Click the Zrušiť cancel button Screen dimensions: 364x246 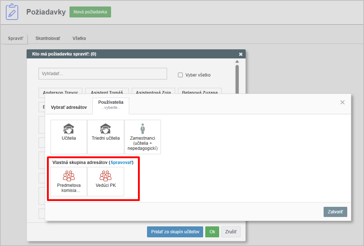click(x=231, y=232)
